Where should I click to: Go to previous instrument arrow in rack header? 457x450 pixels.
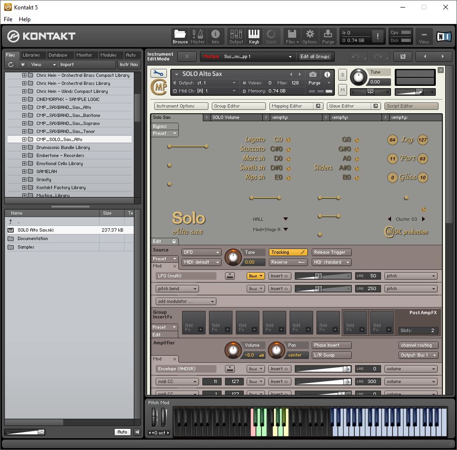pyautogui.click(x=424, y=56)
